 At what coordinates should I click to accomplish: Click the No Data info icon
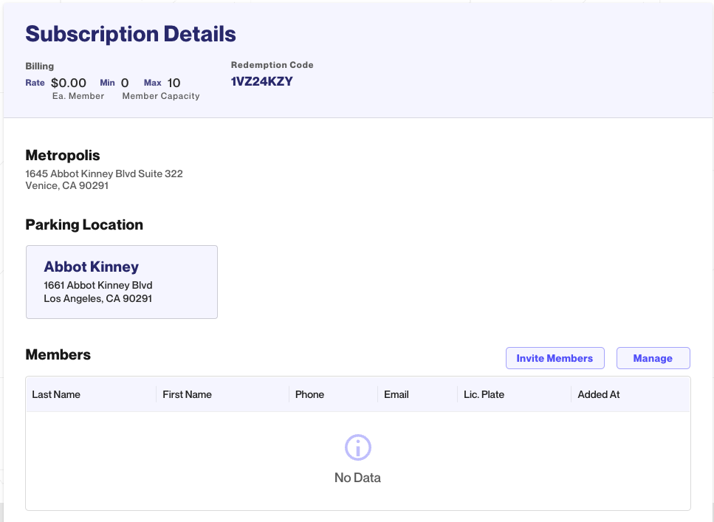[358, 447]
